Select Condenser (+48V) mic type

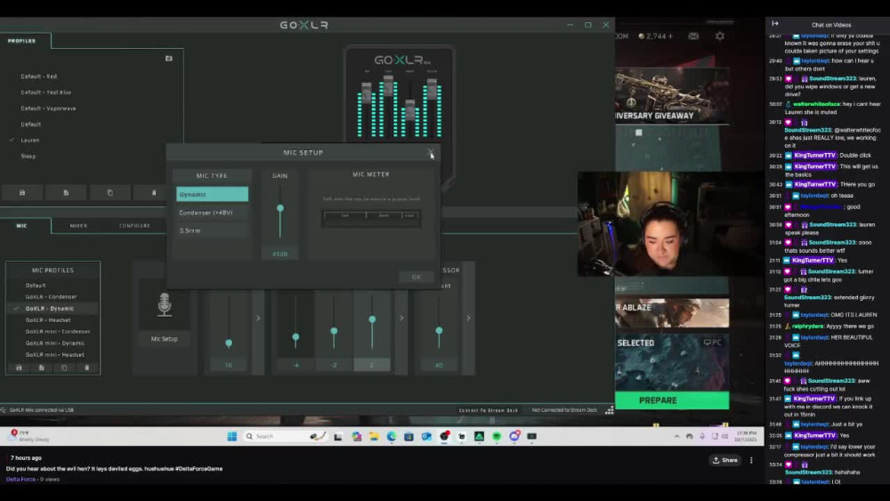point(213,212)
